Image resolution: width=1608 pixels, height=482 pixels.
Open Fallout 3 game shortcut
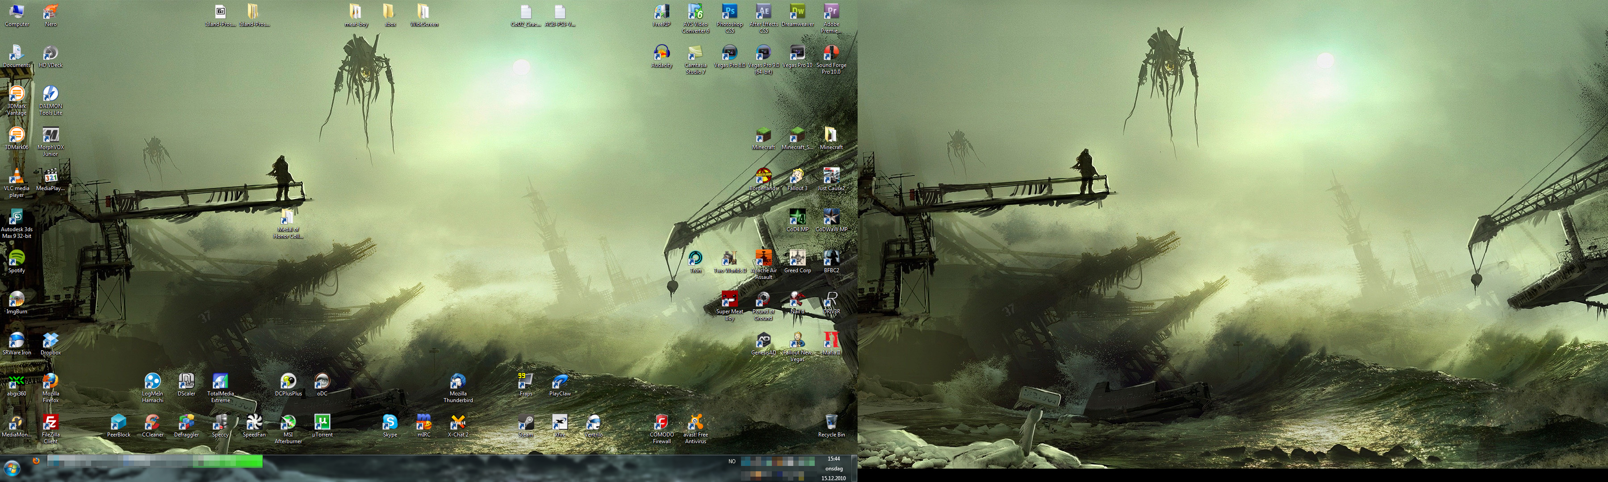[x=797, y=179]
